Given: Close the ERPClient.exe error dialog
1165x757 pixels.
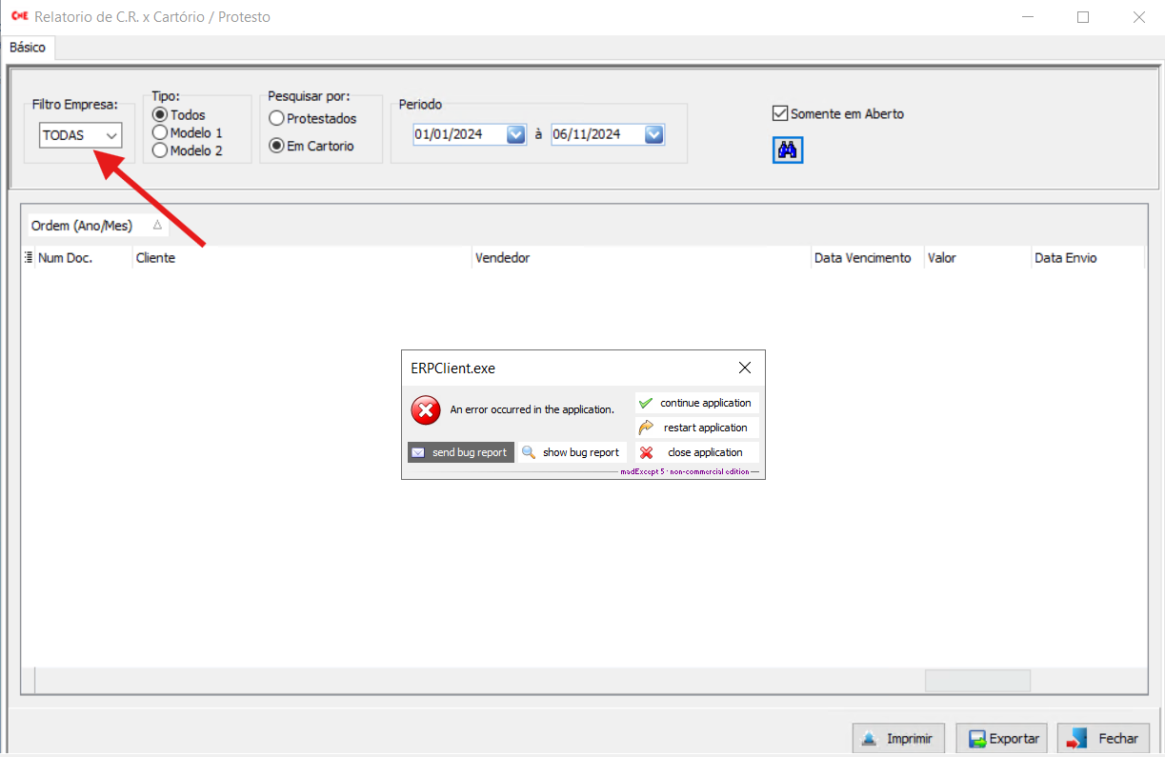Looking at the screenshot, I should pos(745,369).
